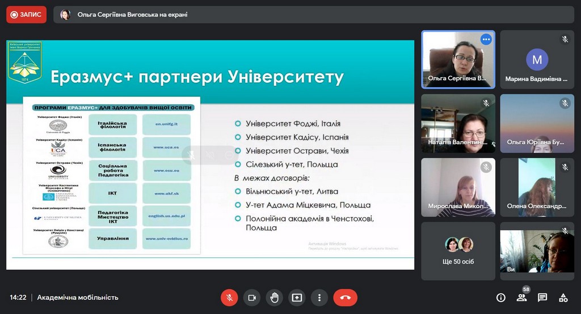Show the participants list with 58 people
This screenshot has height=314, width=581.
coord(521,298)
